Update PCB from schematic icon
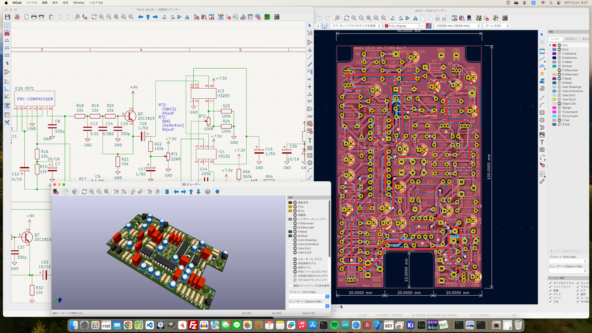Screen dimensions: 592x333 (x=479, y=18)
